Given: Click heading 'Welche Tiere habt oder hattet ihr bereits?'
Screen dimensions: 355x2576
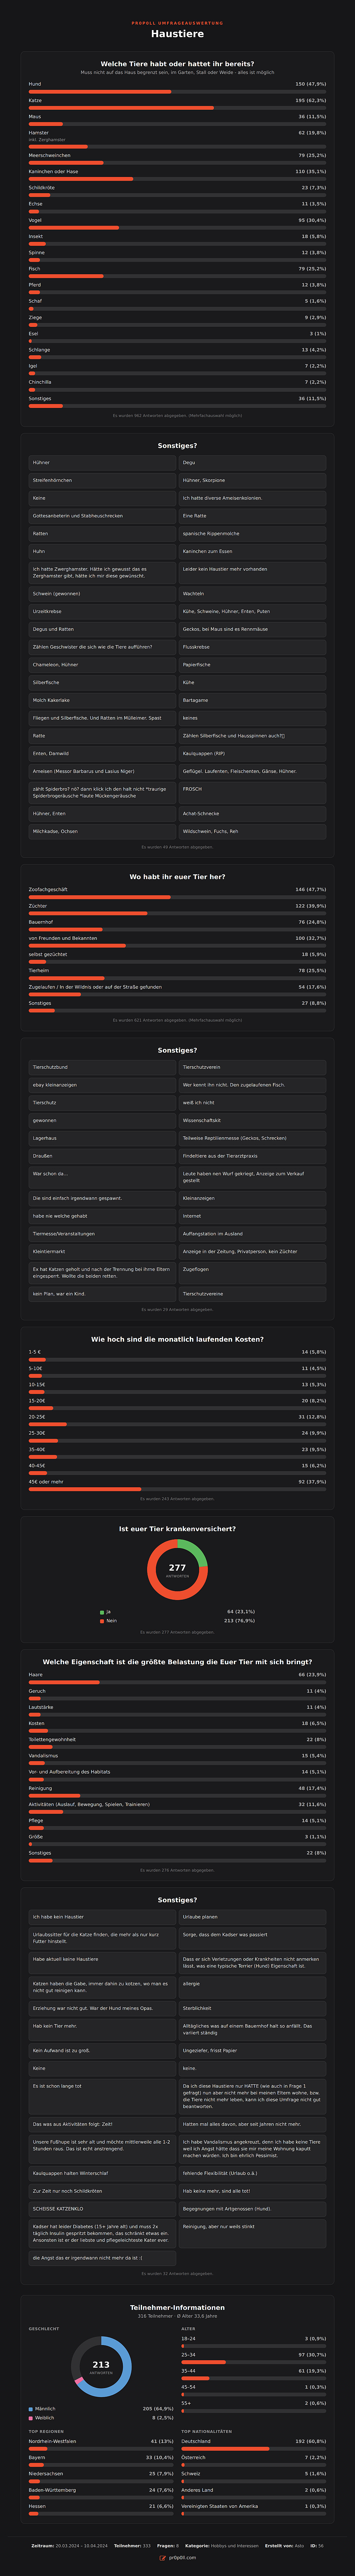Looking at the screenshot, I should 177,64.
